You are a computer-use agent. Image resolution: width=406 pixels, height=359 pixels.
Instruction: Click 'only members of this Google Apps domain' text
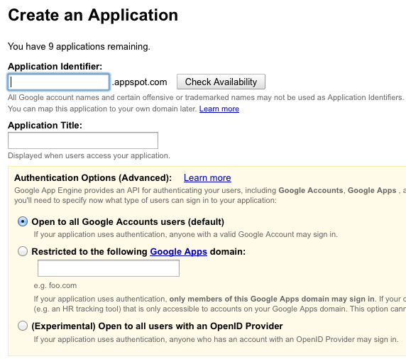coord(272,299)
